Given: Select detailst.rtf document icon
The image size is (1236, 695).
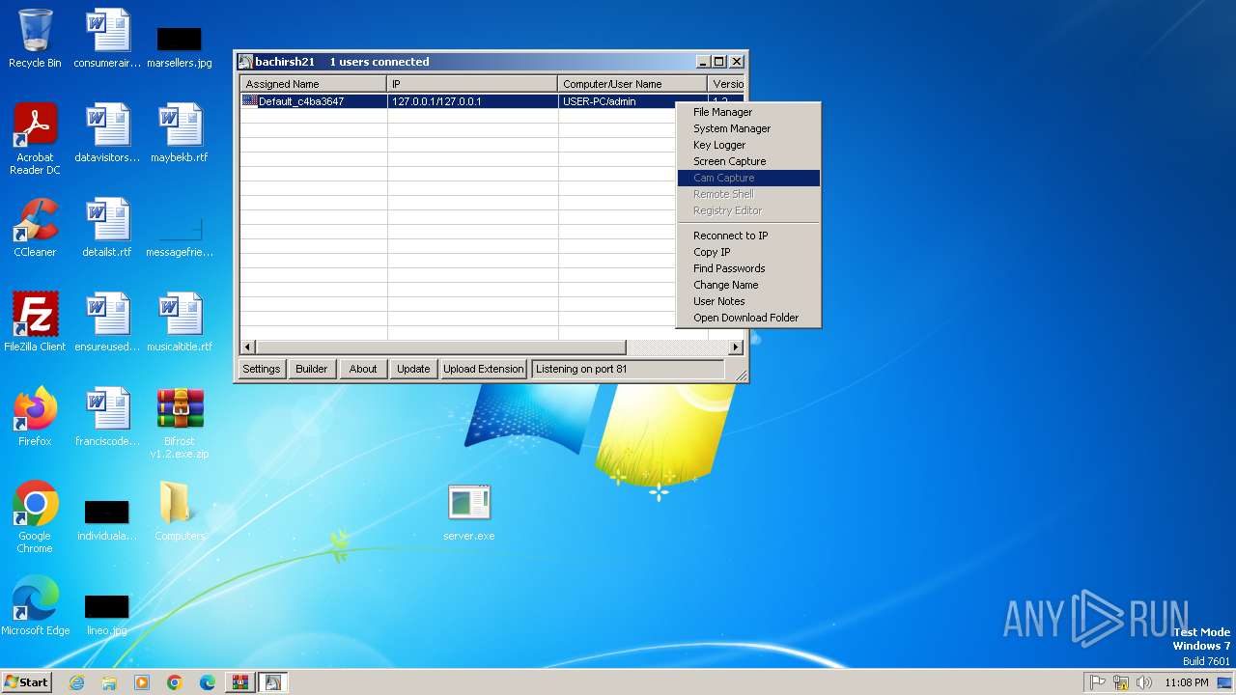Looking at the screenshot, I should click(107, 228).
